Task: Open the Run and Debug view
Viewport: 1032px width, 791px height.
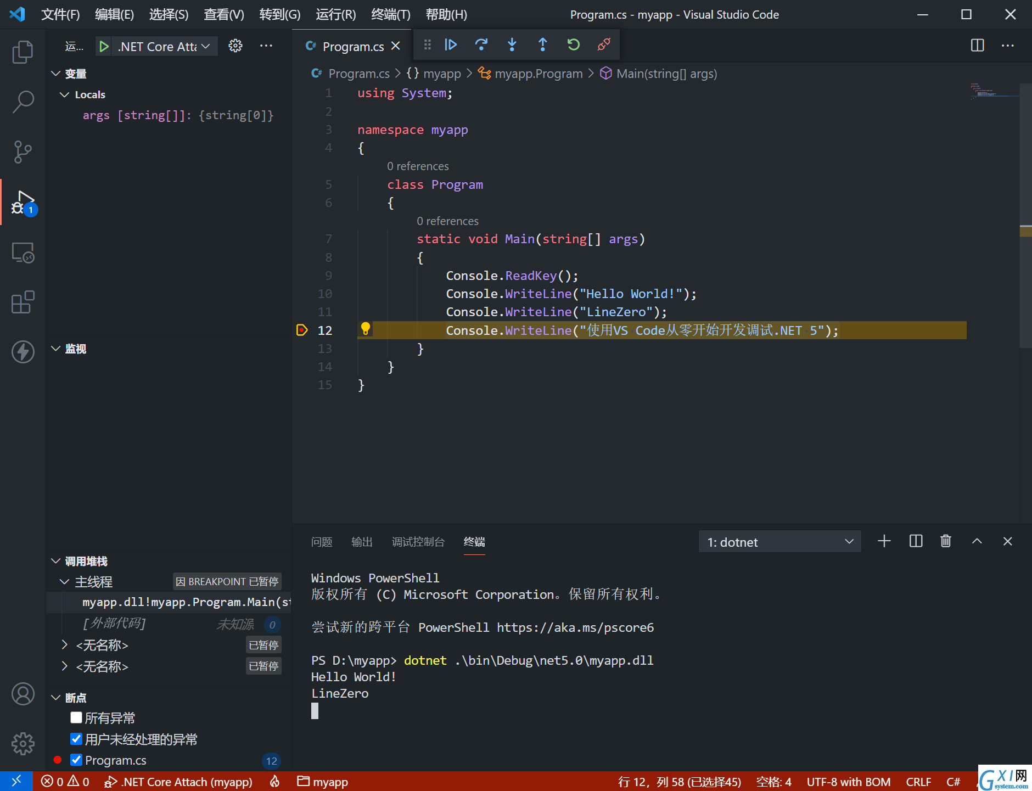Action: [23, 202]
